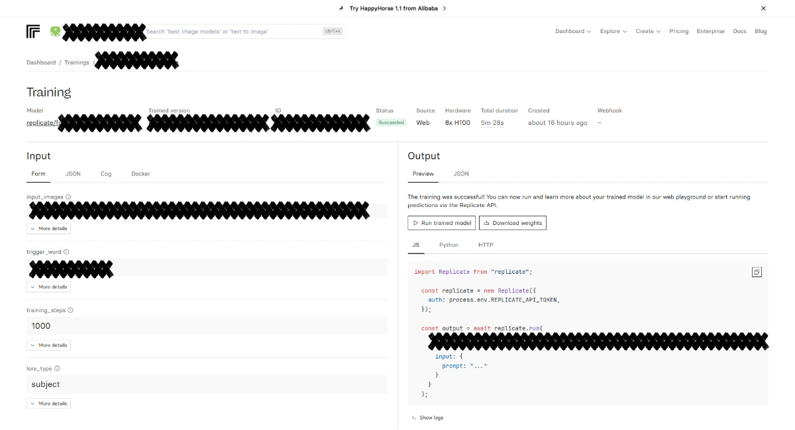This screenshot has height=430, width=795.
Task: Go to Trainings breadcrumb
Action: (x=77, y=62)
